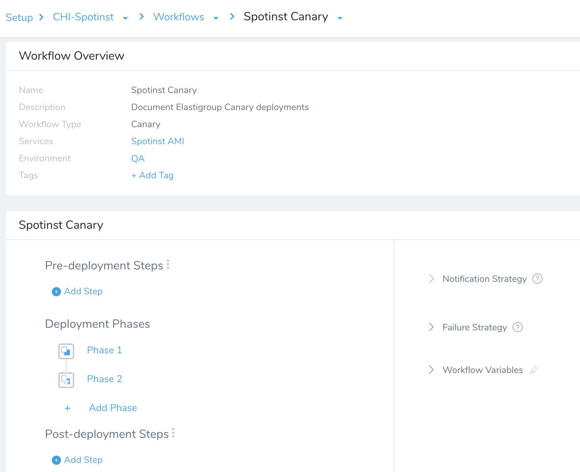Expand the CHI-Spotinst dropdown arrow
Screen dimensions: 580x472
click(125, 18)
